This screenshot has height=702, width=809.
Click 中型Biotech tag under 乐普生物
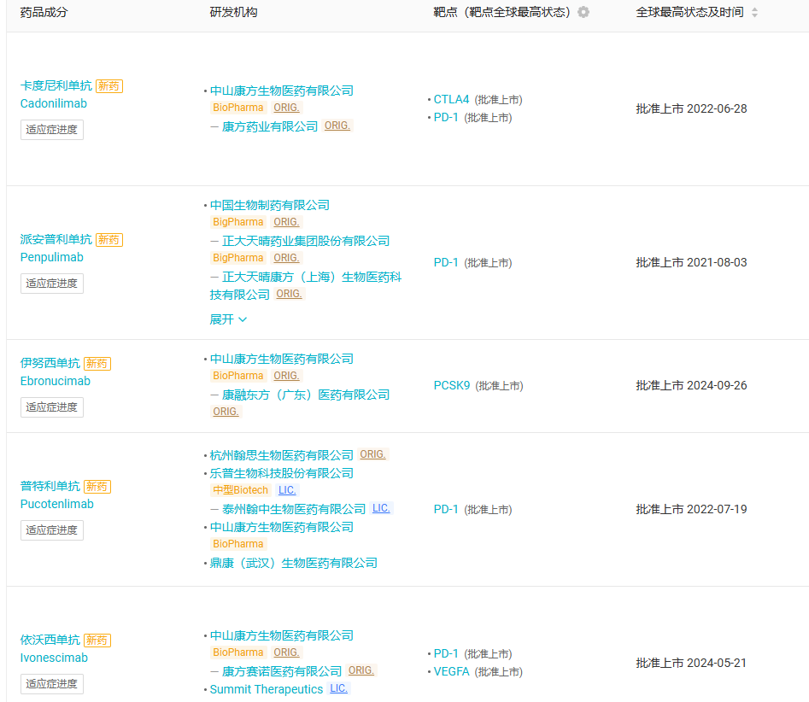(x=240, y=490)
